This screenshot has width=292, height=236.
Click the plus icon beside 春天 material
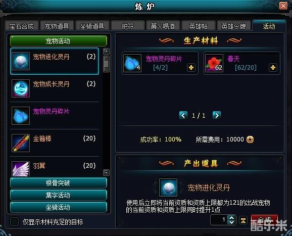[273, 67]
